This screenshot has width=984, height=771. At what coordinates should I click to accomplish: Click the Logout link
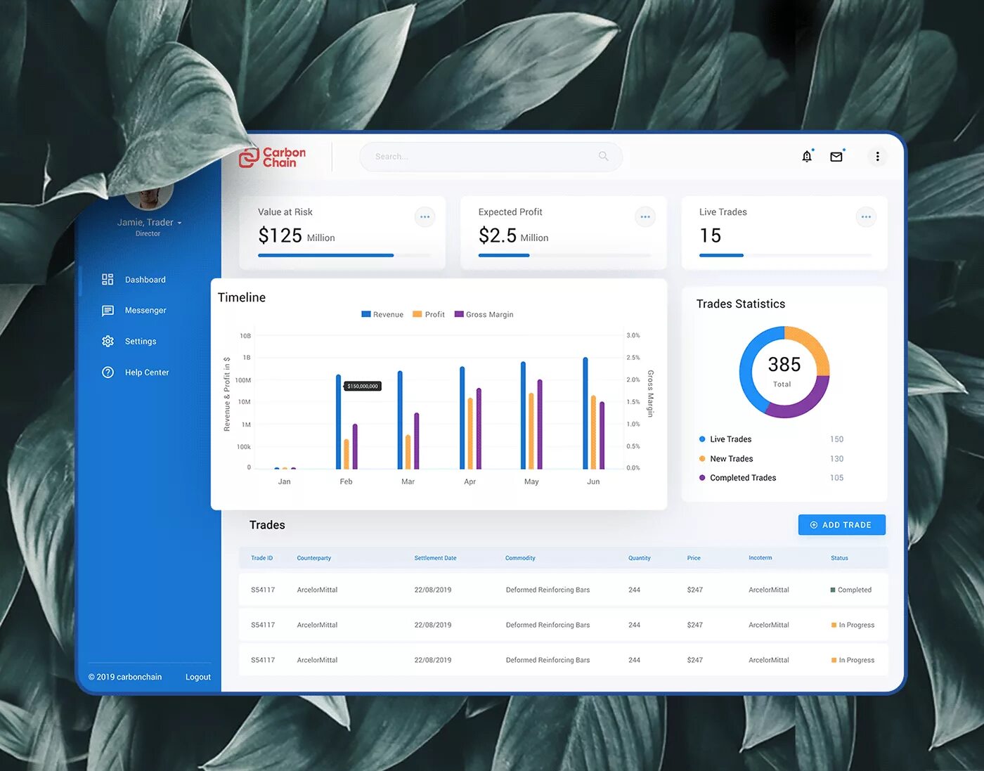[x=198, y=677]
